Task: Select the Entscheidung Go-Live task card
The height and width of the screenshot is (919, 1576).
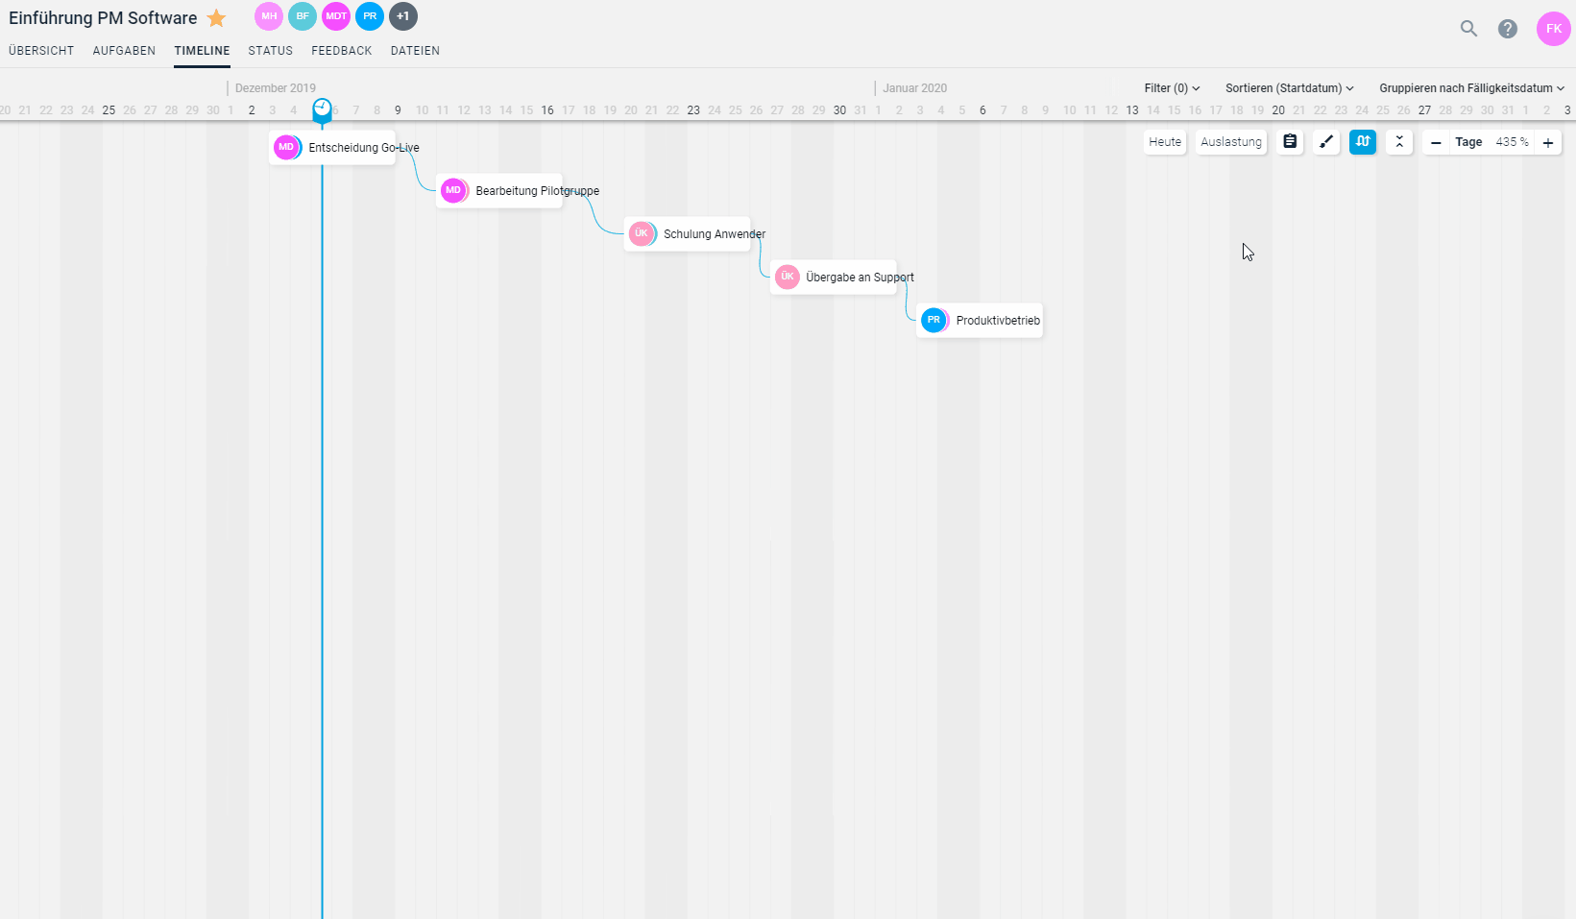Action: click(x=332, y=147)
